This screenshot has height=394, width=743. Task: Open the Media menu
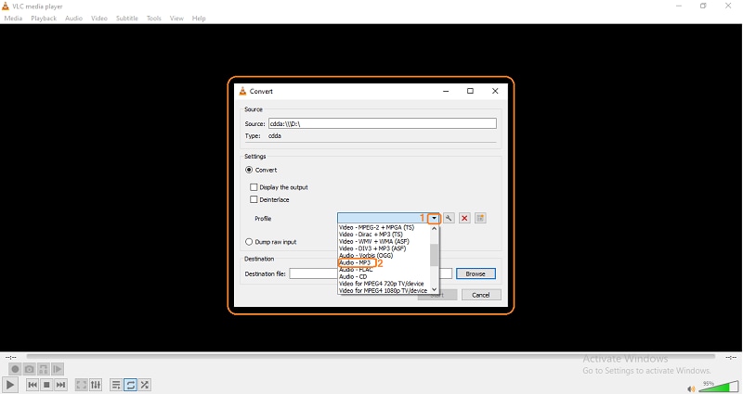tap(13, 18)
